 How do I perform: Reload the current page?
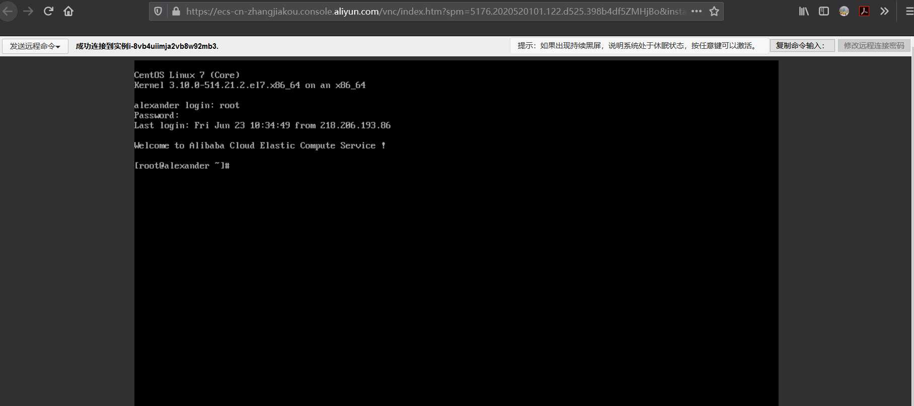[x=48, y=11]
